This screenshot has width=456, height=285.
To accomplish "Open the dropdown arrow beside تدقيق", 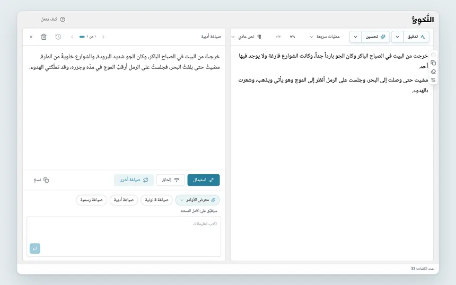I will [x=397, y=37].
